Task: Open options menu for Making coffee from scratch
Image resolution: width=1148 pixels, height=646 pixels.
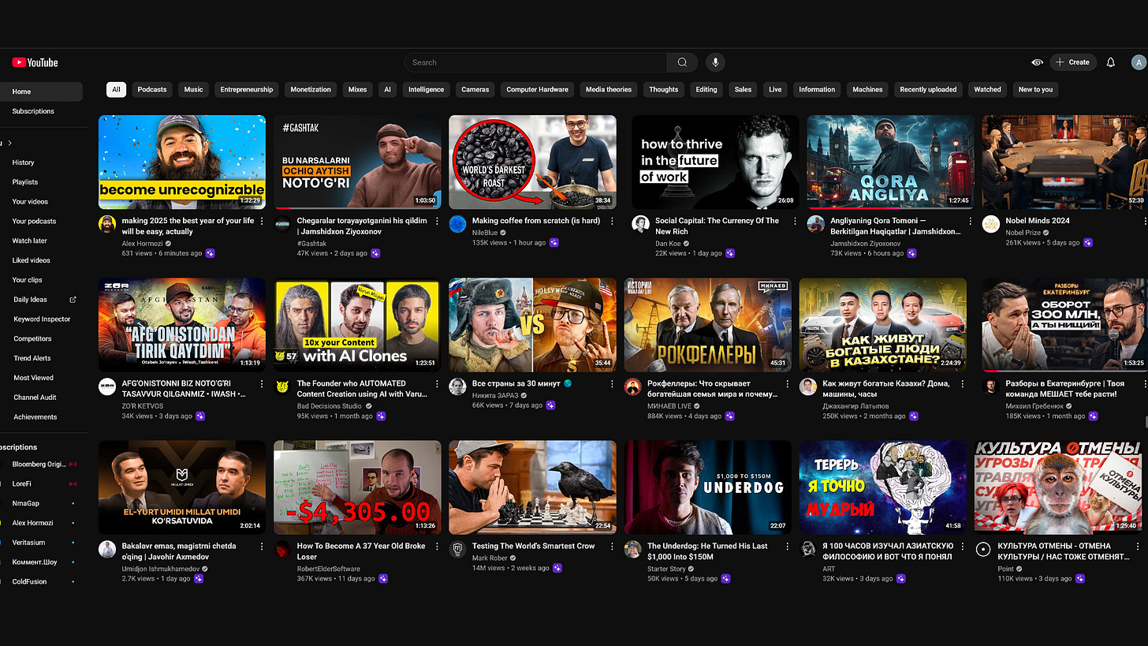Action: click(x=613, y=222)
